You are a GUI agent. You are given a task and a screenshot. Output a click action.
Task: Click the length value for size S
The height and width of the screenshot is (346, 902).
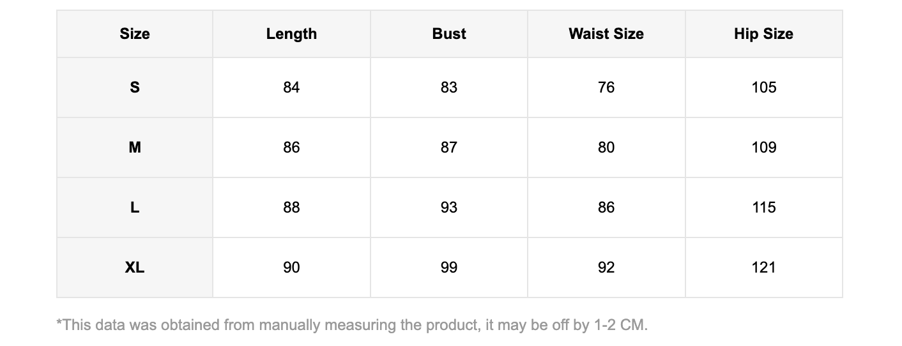click(x=291, y=87)
